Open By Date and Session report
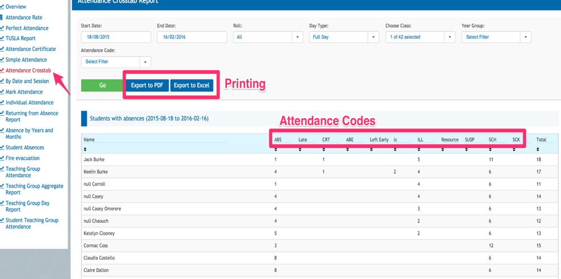This screenshot has width=561, height=279. point(27,81)
